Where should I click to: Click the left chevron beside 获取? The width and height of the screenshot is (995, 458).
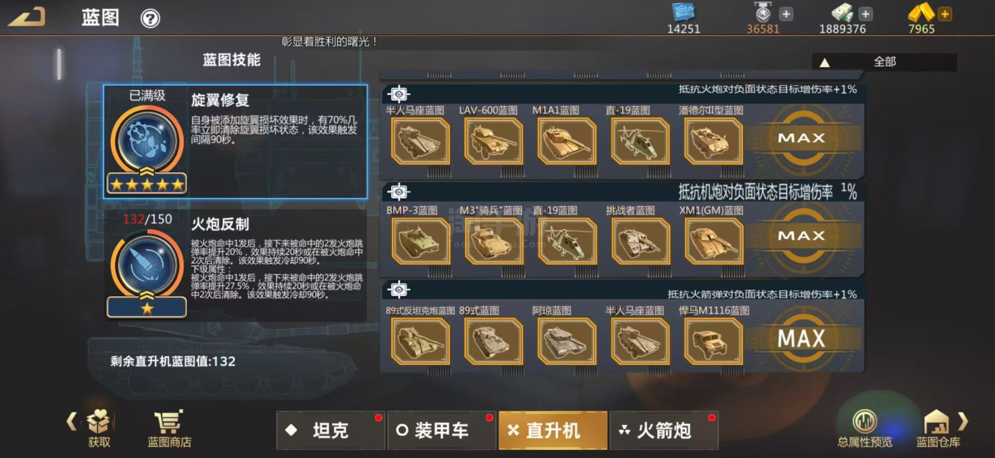pyautogui.click(x=72, y=421)
